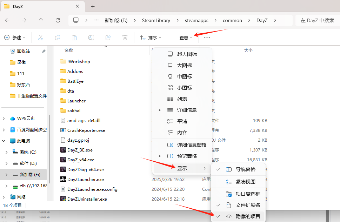Viewport: 340px width, 222px height.
Task: Select 超大图标 view option
Action: (182, 54)
